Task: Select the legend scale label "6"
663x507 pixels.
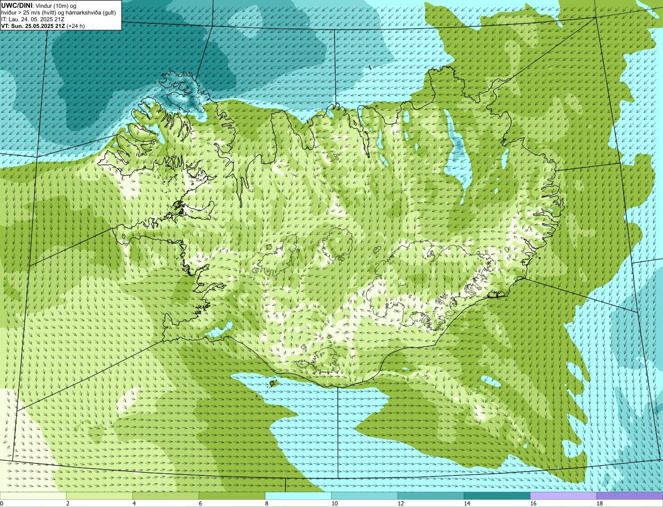Action: (200, 503)
